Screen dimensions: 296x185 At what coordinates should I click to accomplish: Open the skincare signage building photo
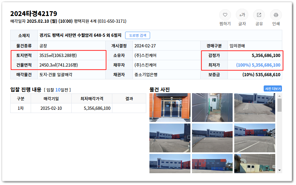(212, 164)
